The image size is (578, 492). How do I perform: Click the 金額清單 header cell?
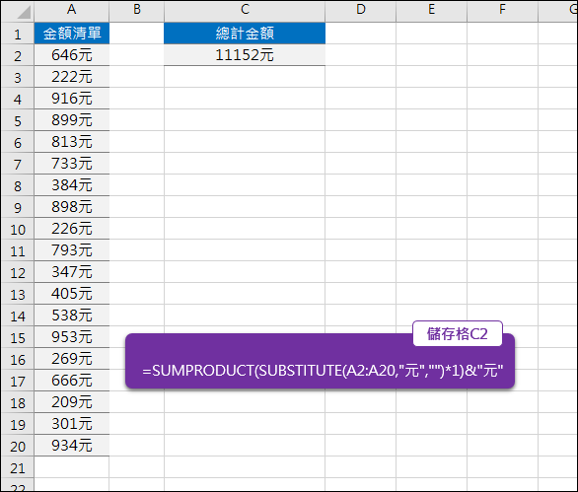coord(72,34)
